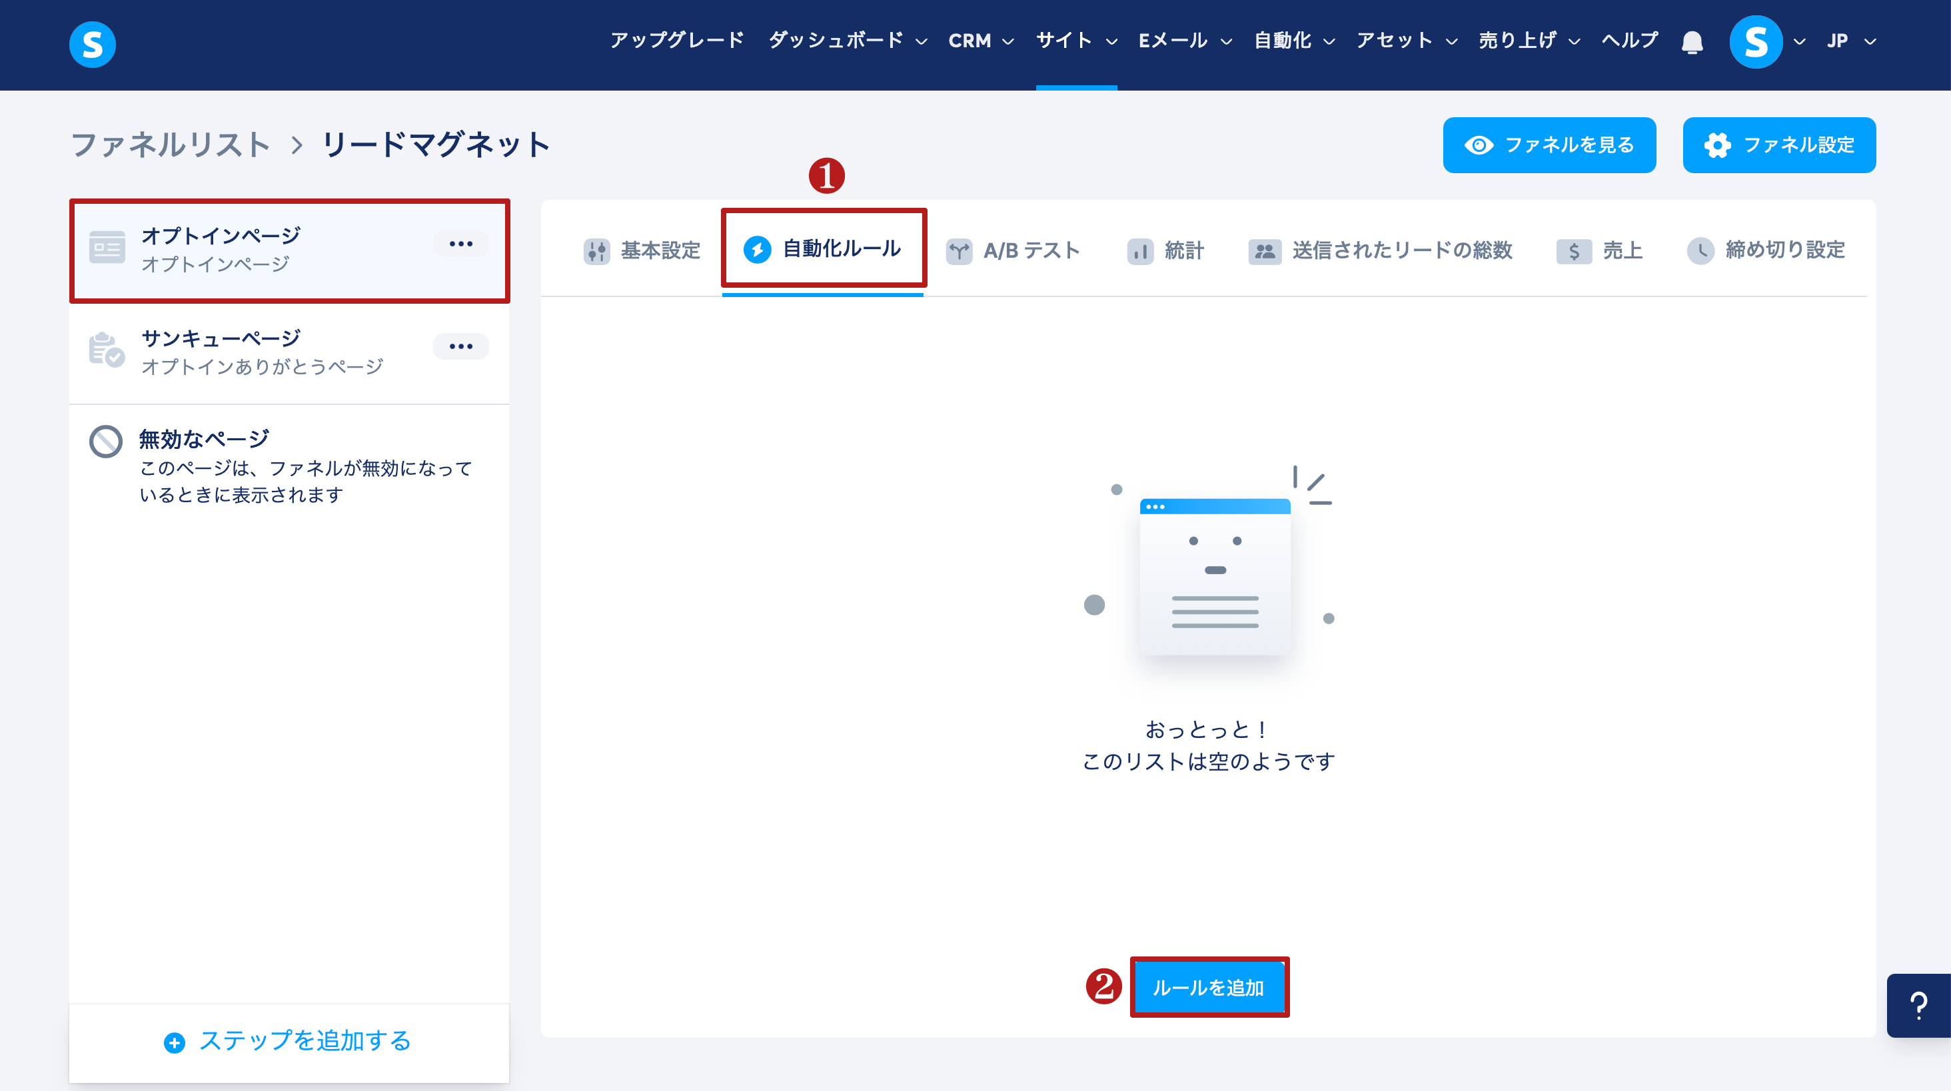
Task: Go back to ファネルリスト breadcrumb
Action: (x=171, y=145)
